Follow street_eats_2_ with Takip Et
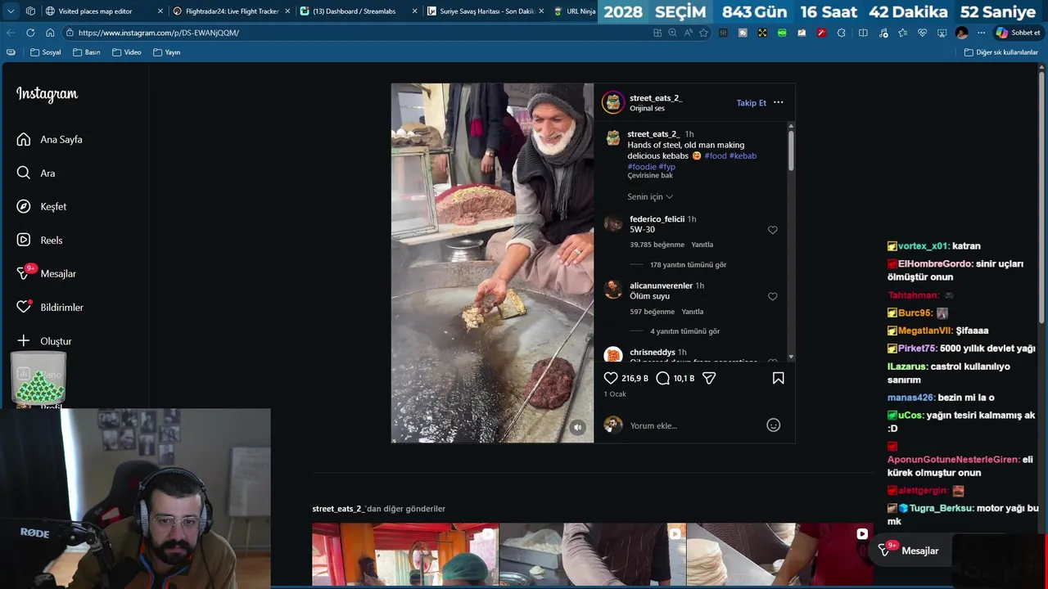This screenshot has width=1048, height=589. coord(751,103)
